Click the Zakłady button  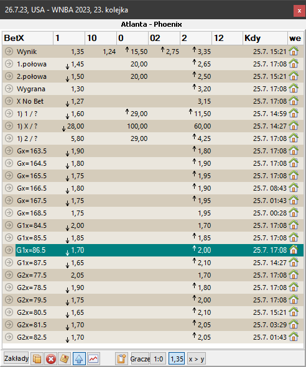(x=16, y=358)
